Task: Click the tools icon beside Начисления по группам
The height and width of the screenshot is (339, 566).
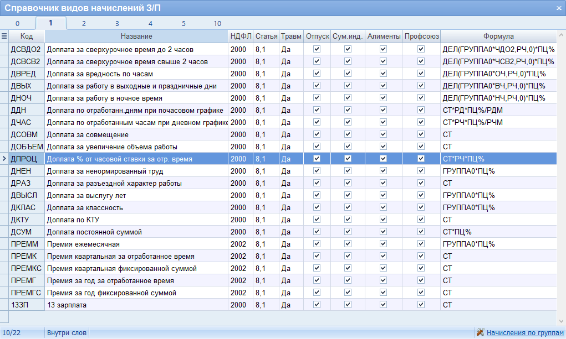Action: tap(480, 332)
